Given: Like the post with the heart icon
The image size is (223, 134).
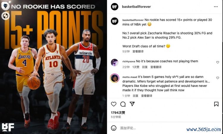Looking at the screenshot, I should (x=114, y=104).
